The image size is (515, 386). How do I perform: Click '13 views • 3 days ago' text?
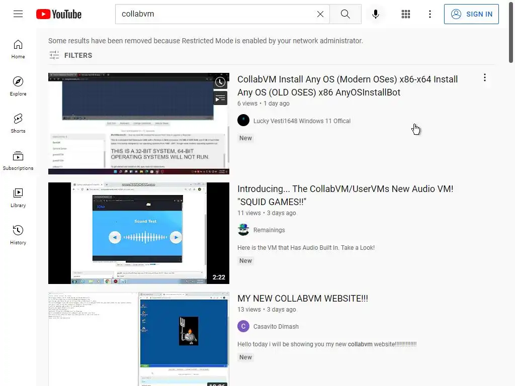(267, 310)
